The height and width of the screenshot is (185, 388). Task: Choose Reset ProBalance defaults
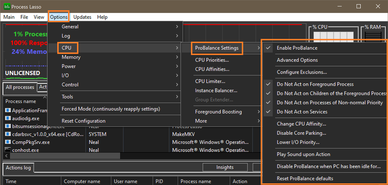(x=305, y=178)
